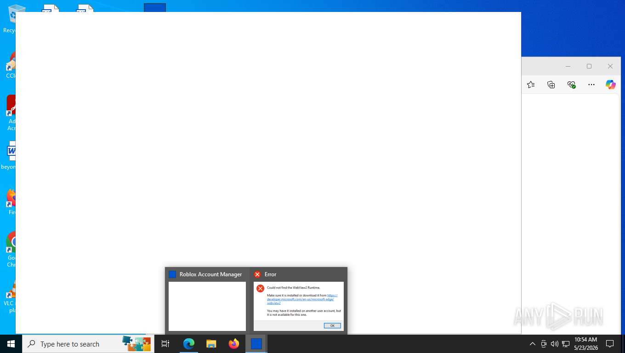
Task: Open Edge Settings and more ellipsis
Action: [x=591, y=85]
